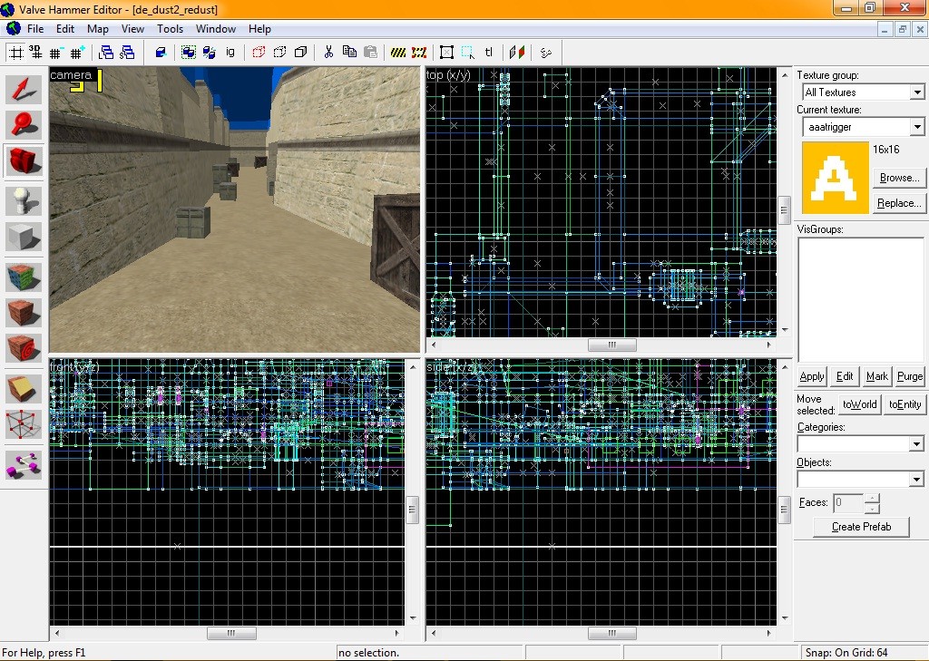The height and width of the screenshot is (661, 929).
Task: Pick the Clipping tool
Action: click(24, 388)
